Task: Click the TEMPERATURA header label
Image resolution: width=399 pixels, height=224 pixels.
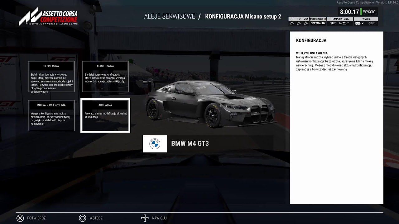Action: click(x=340, y=19)
